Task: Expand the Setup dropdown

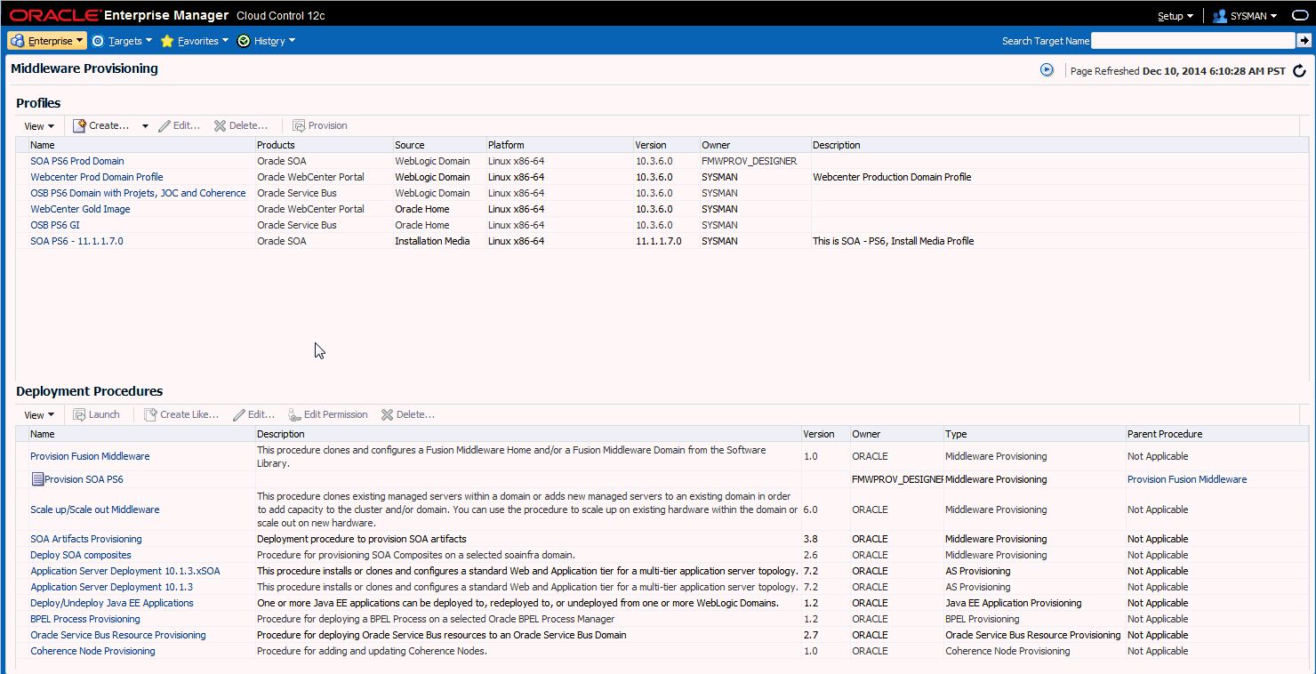Action: [x=1175, y=16]
